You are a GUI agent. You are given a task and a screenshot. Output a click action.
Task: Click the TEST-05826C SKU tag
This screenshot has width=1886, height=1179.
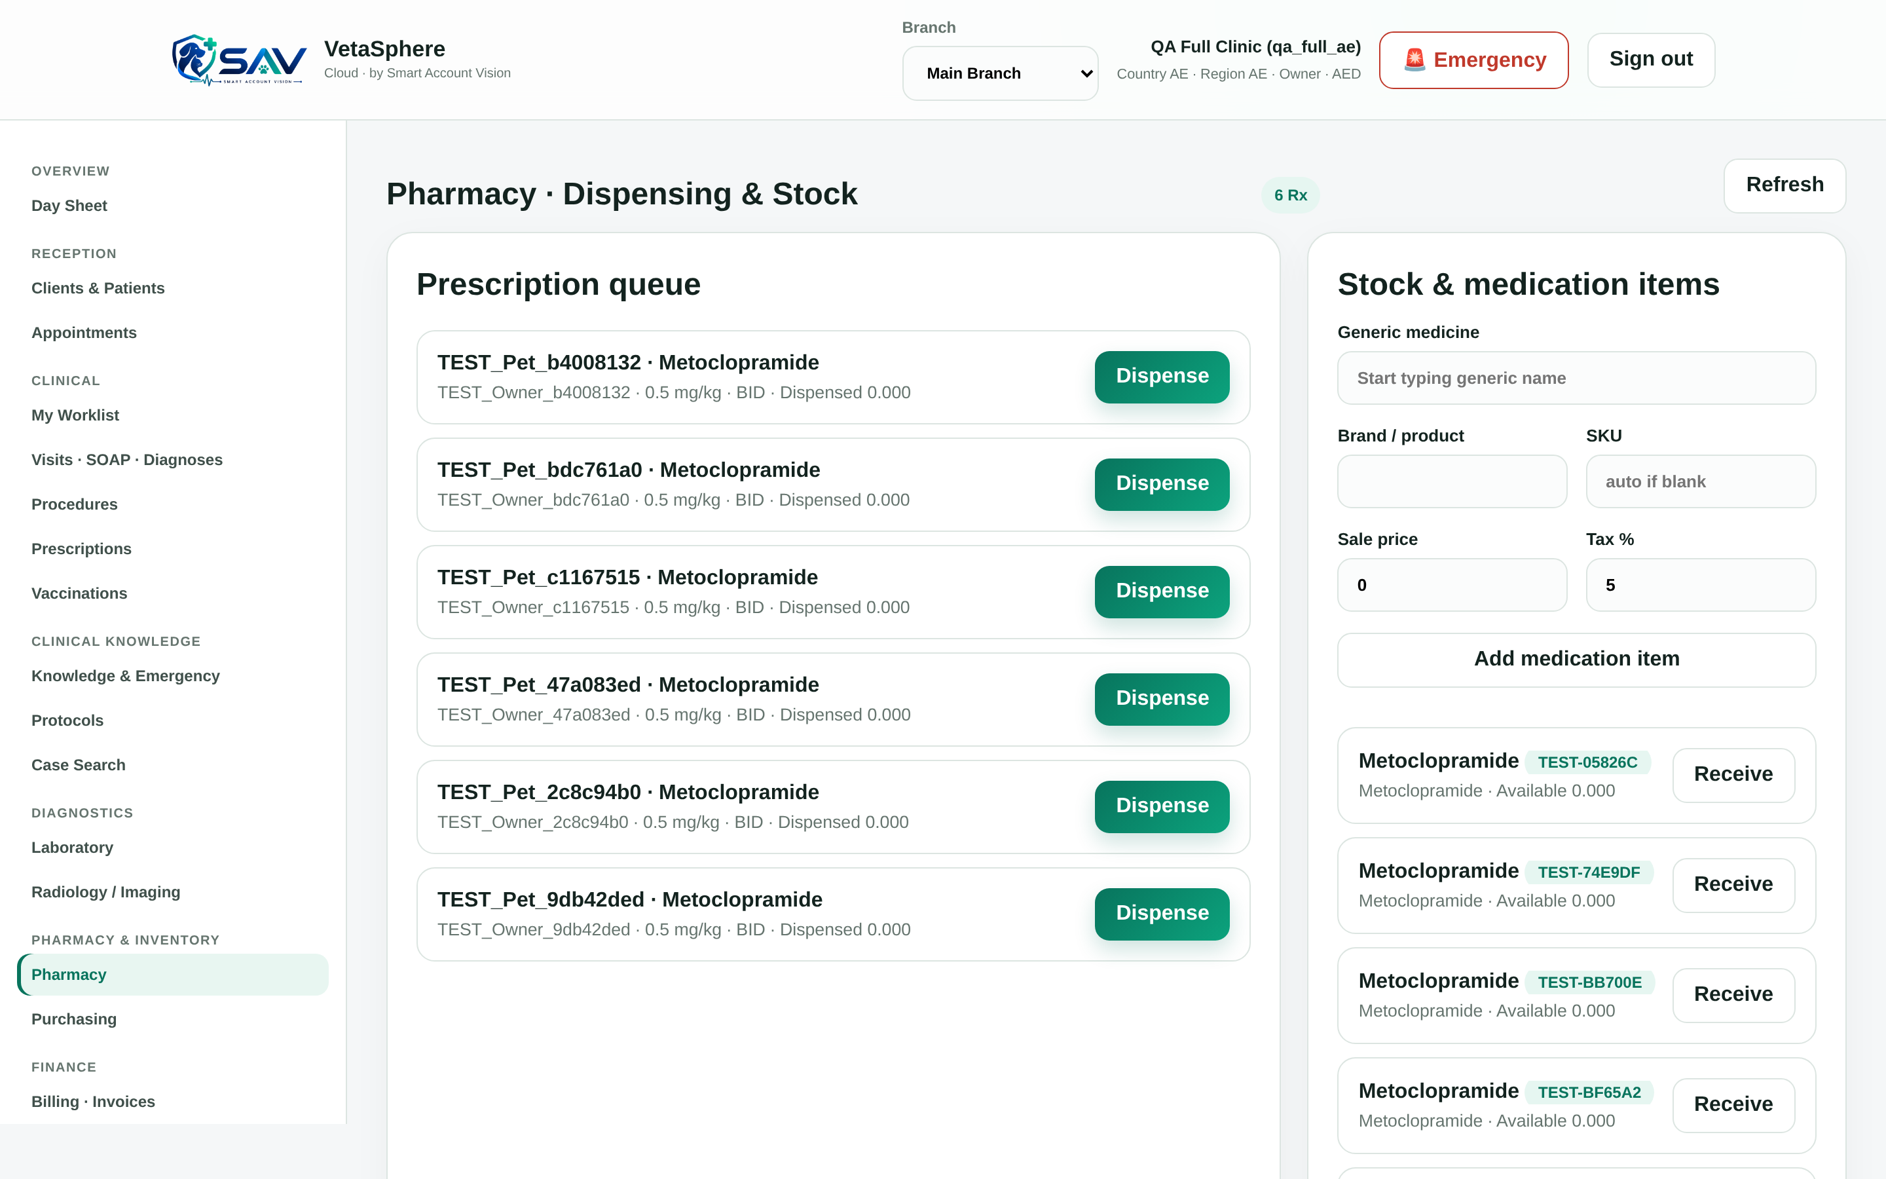[x=1587, y=762]
